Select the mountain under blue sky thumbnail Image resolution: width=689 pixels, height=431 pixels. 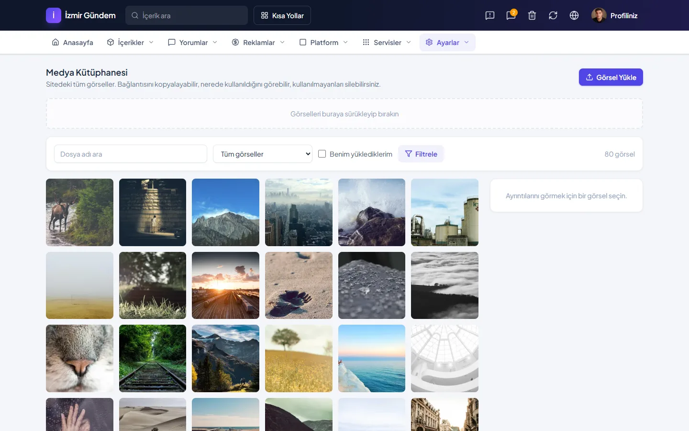coord(225,212)
